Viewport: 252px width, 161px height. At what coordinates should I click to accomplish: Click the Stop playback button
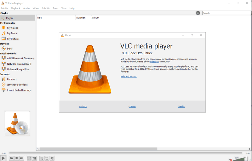(x=16, y=158)
